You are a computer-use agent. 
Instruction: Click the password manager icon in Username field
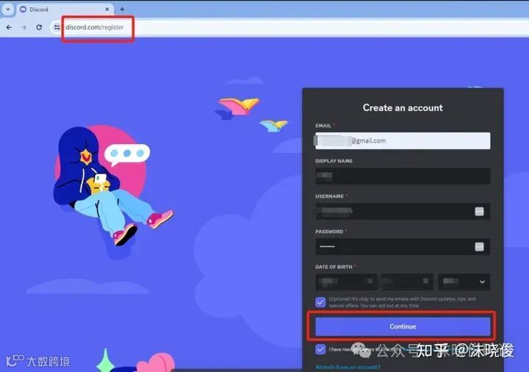[479, 211]
